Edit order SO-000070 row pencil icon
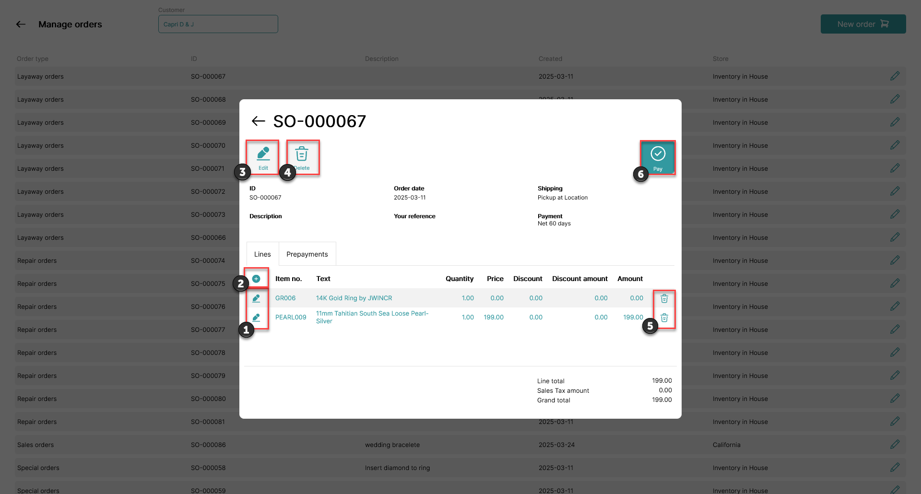 point(895,145)
